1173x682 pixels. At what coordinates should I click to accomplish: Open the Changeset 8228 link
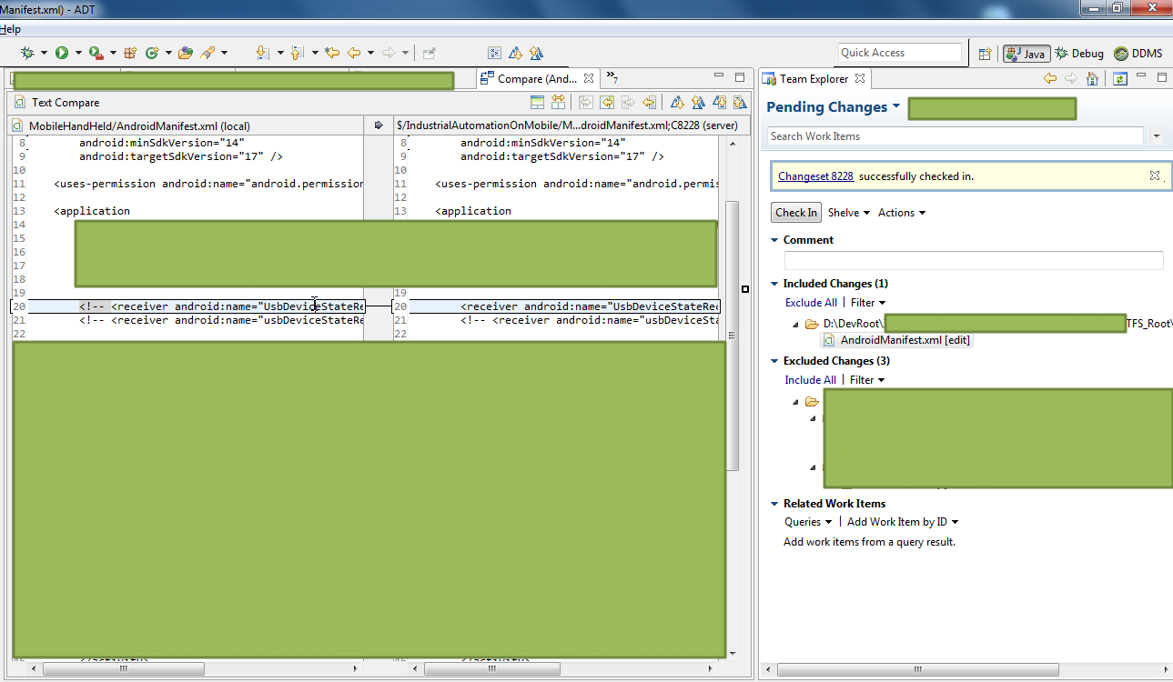pyautogui.click(x=815, y=176)
